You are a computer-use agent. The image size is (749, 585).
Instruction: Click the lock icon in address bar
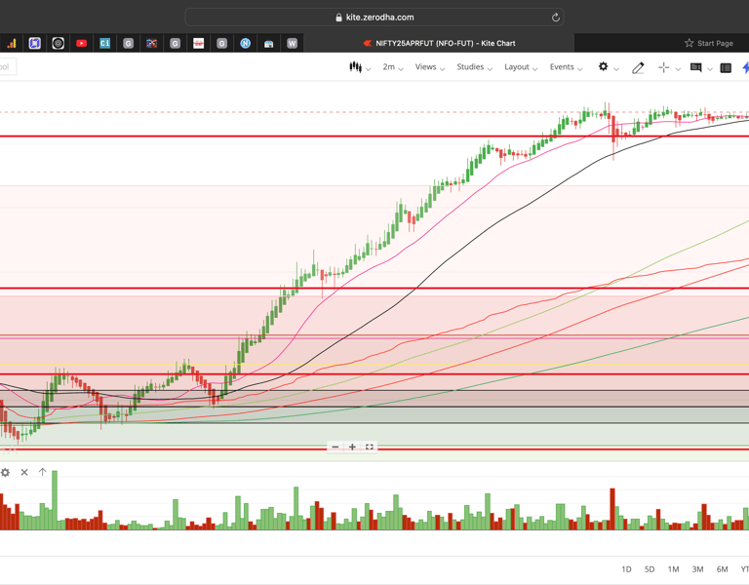tap(338, 18)
